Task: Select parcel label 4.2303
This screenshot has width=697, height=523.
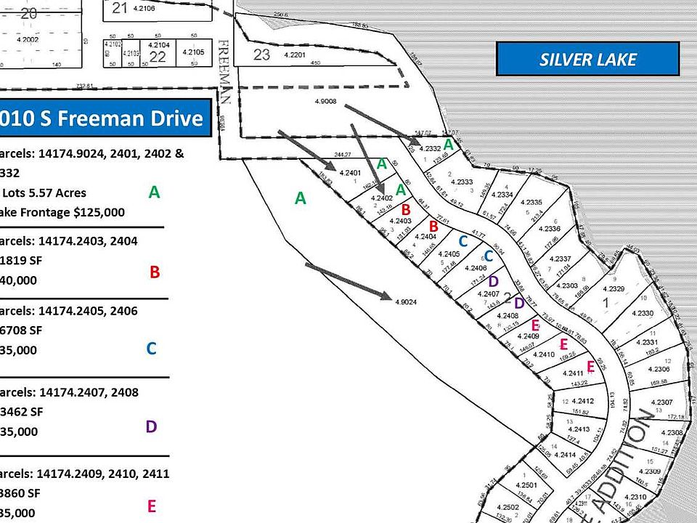Action: 567,286
